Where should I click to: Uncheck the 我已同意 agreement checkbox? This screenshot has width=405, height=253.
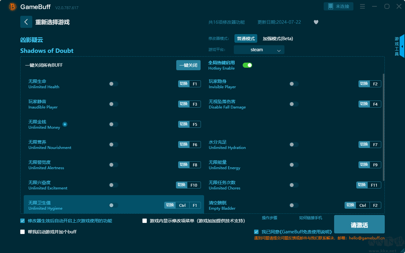click(x=256, y=232)
